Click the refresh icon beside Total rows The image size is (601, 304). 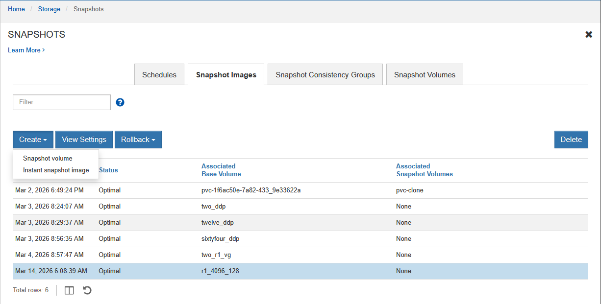87,290
